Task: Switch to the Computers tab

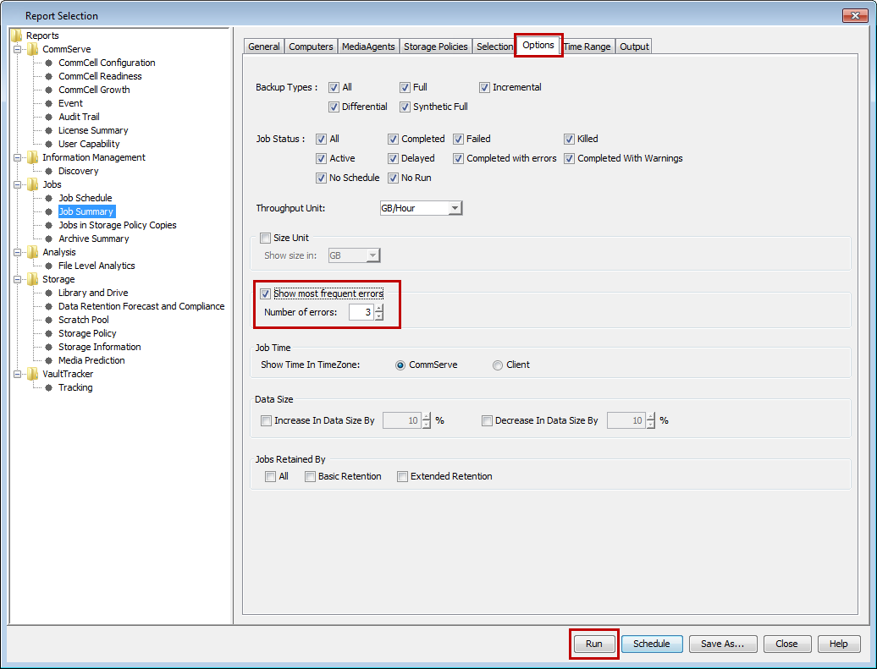Action: (311, 47)
